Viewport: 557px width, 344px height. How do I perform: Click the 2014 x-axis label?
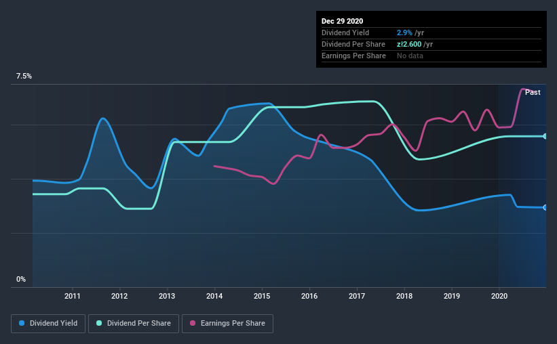214,296
